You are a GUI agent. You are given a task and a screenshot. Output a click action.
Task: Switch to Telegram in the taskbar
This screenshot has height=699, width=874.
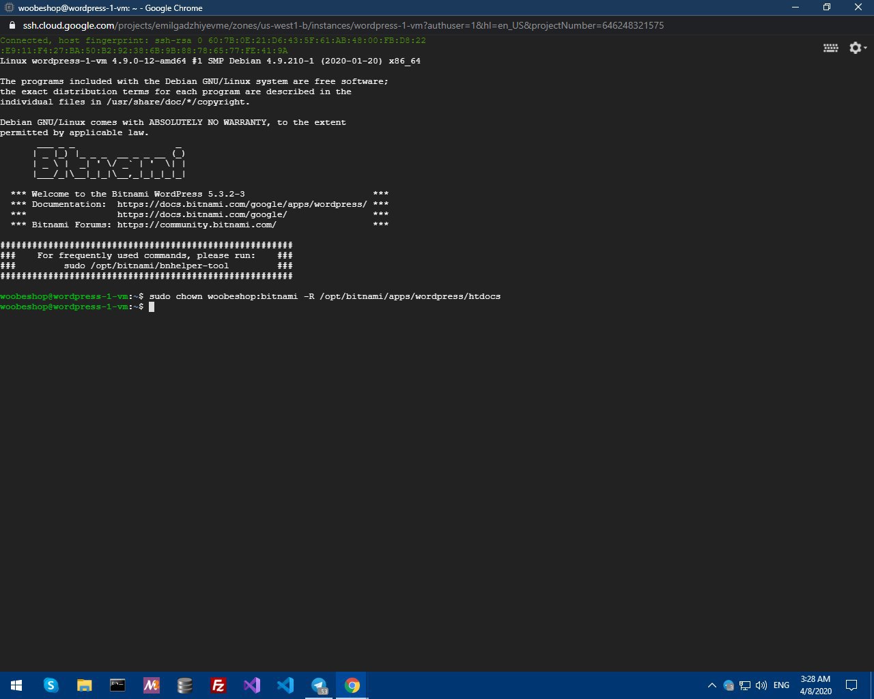pyautogui.click(x=318, y=685)
